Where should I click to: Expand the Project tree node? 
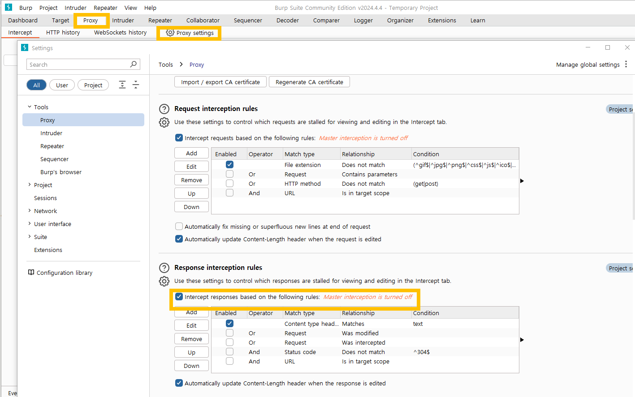point(30,185)
